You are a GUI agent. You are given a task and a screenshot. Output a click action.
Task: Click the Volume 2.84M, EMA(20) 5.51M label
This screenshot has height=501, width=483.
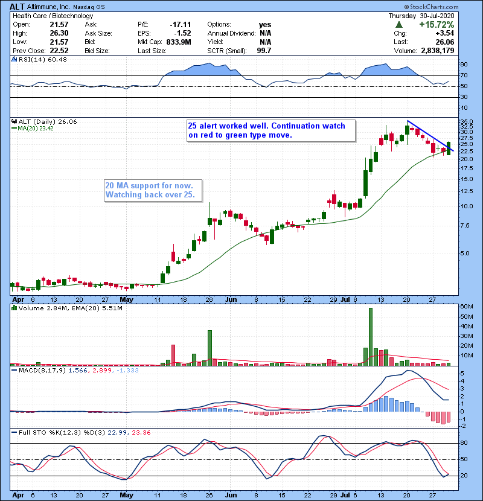pyautogui.click(x=70, y=308)
